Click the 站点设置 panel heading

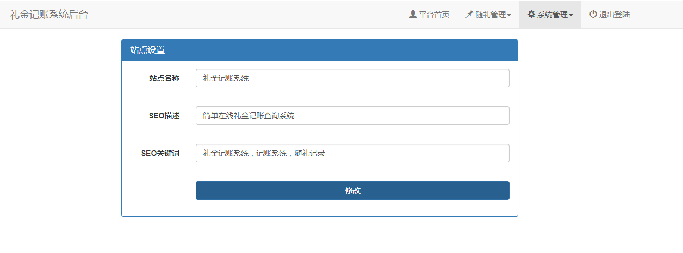(x=147, y=50)
